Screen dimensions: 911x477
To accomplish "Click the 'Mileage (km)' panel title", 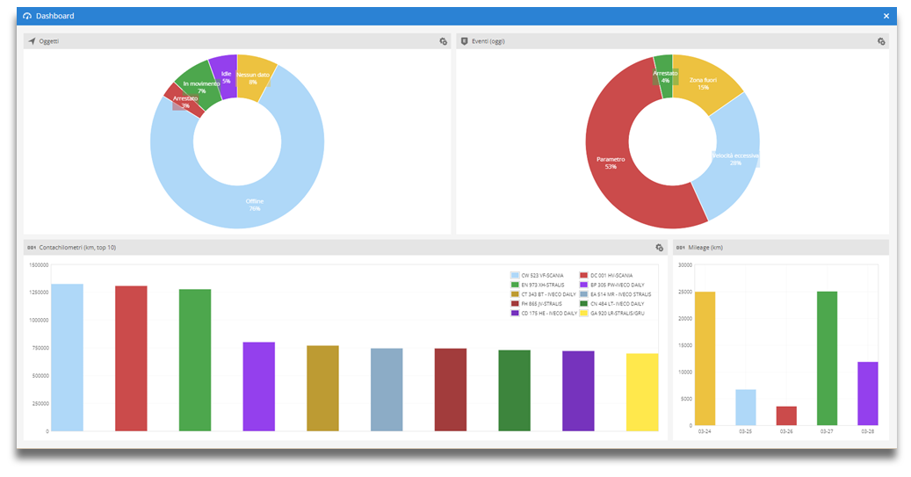I will pyautogui.click(x=705, y=248).
